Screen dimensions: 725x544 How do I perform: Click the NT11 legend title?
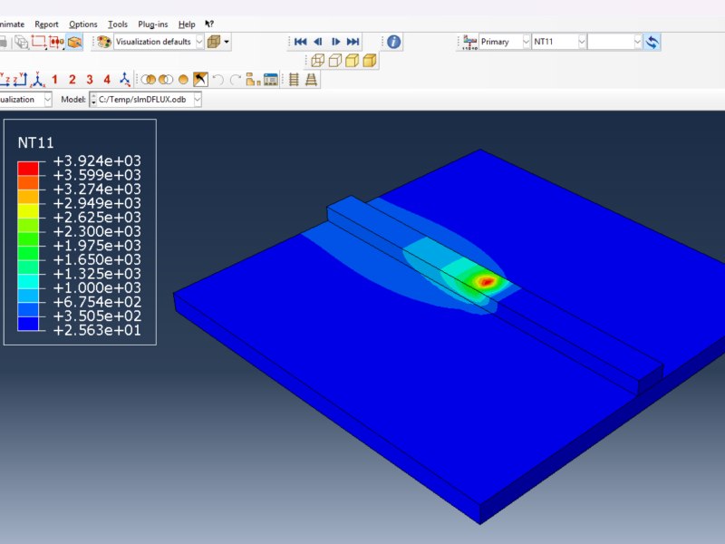pyautogui.click(x=35, y=142)
